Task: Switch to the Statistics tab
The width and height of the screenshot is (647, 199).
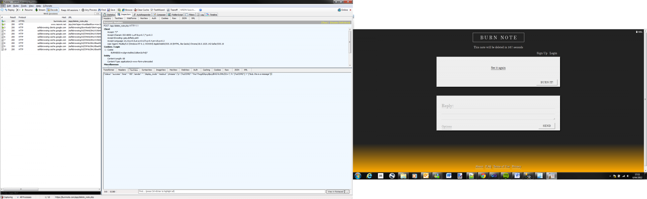Action: pos(109,15)
